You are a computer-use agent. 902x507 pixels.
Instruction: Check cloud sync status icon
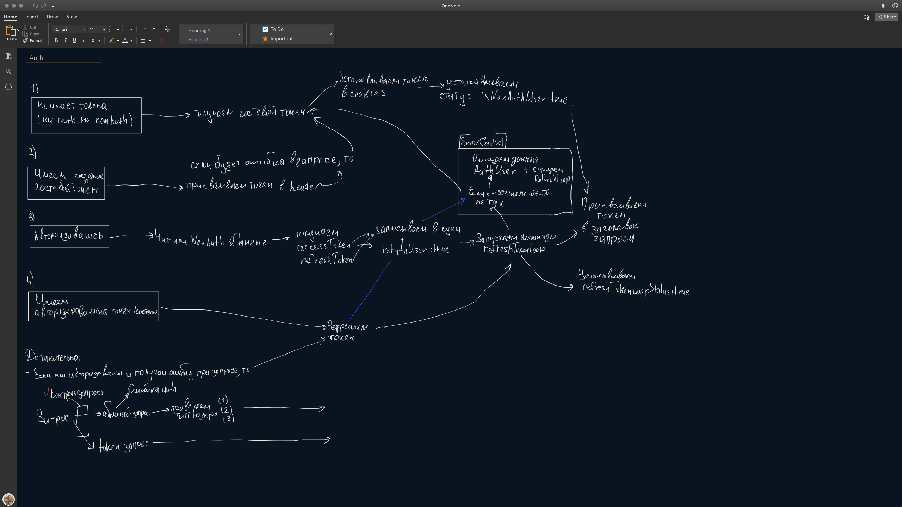click(866, 17)
